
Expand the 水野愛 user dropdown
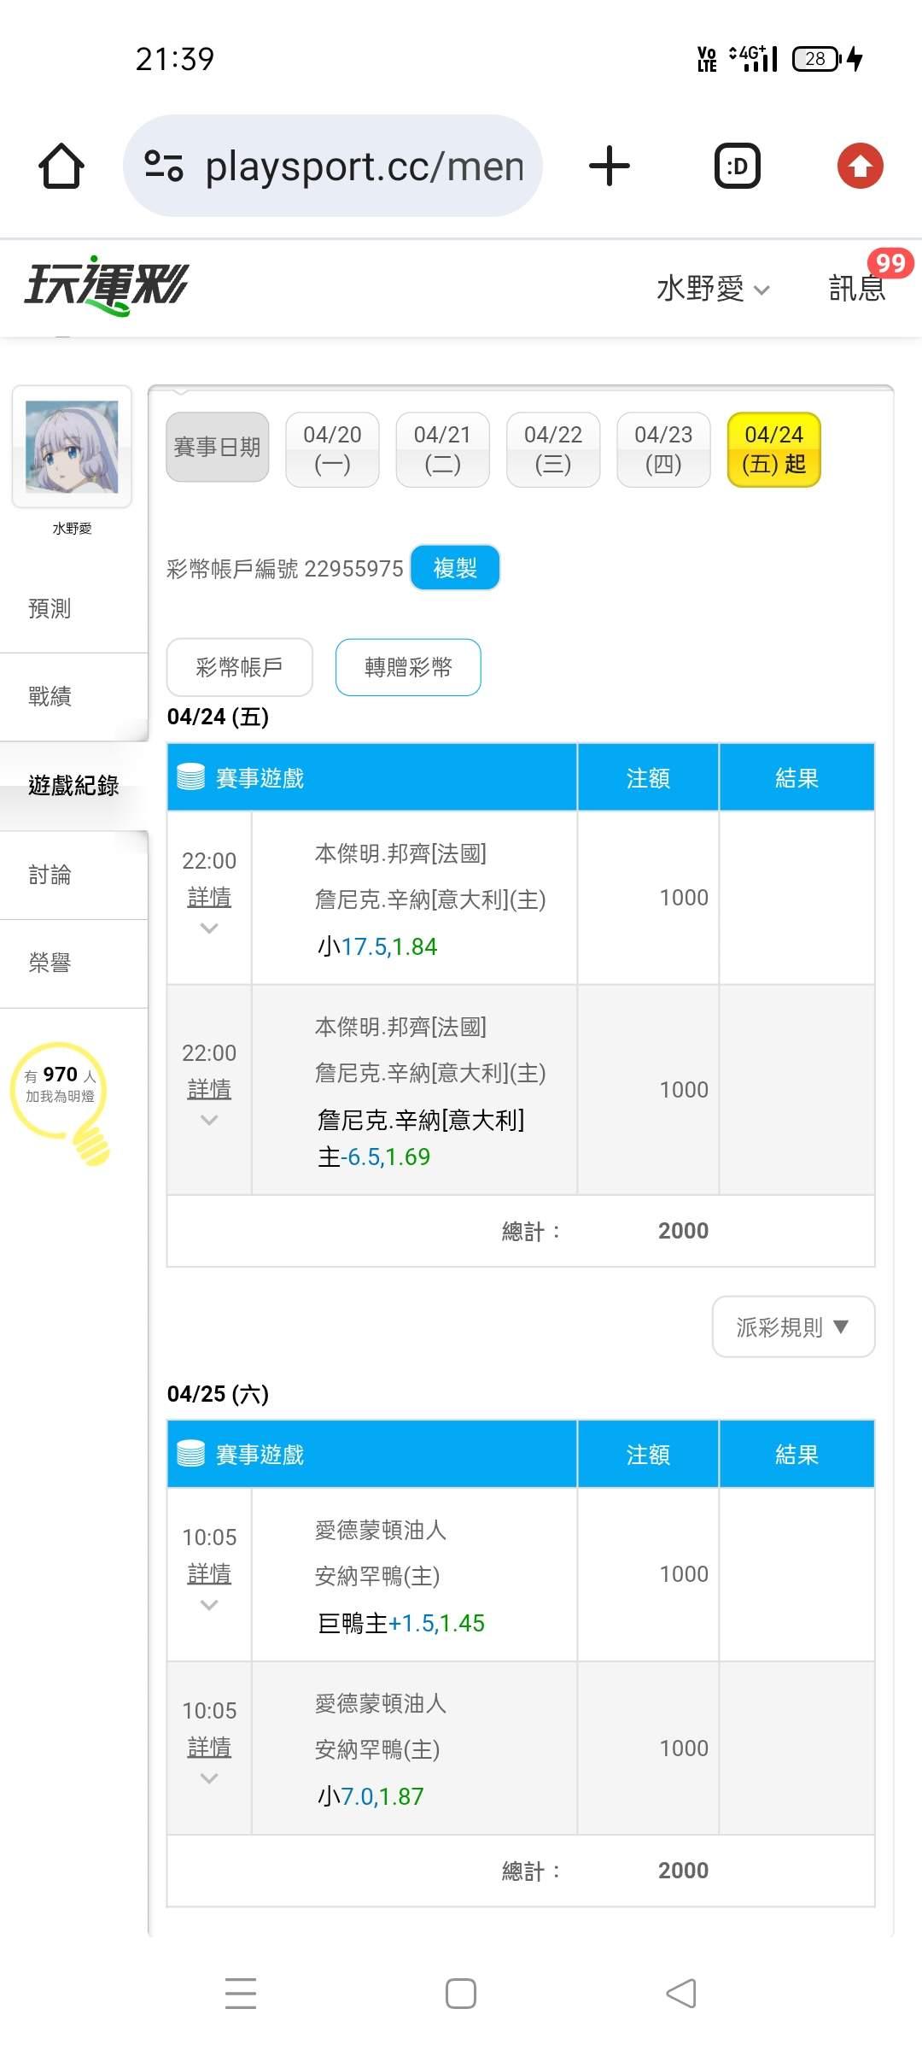pyautogui.click(x=713, y=289)
